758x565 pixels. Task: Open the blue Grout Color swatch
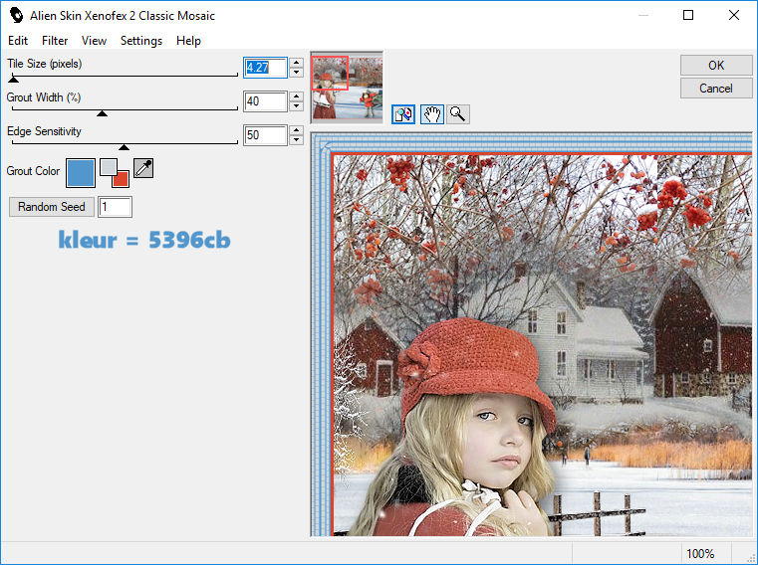point(81,173)
